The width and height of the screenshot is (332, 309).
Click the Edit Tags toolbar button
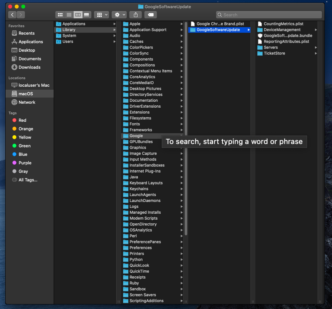click(151, 15)
